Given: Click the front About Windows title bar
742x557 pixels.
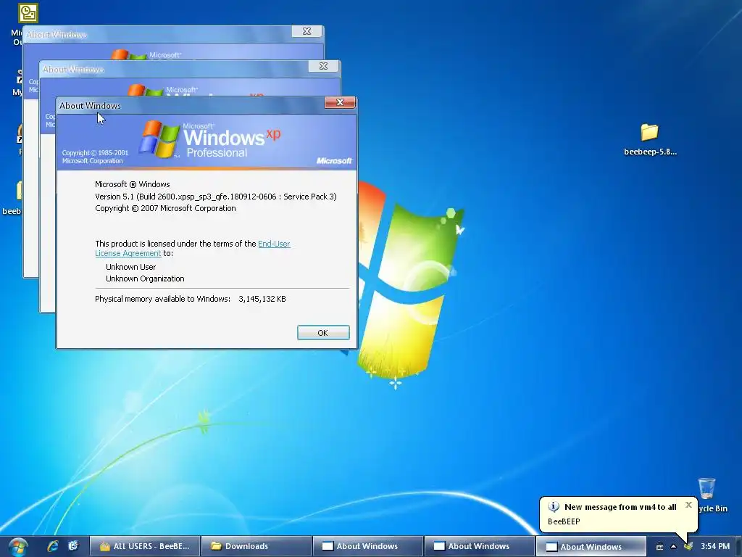Looking at the screenshot, I should [x=189, y=106].
